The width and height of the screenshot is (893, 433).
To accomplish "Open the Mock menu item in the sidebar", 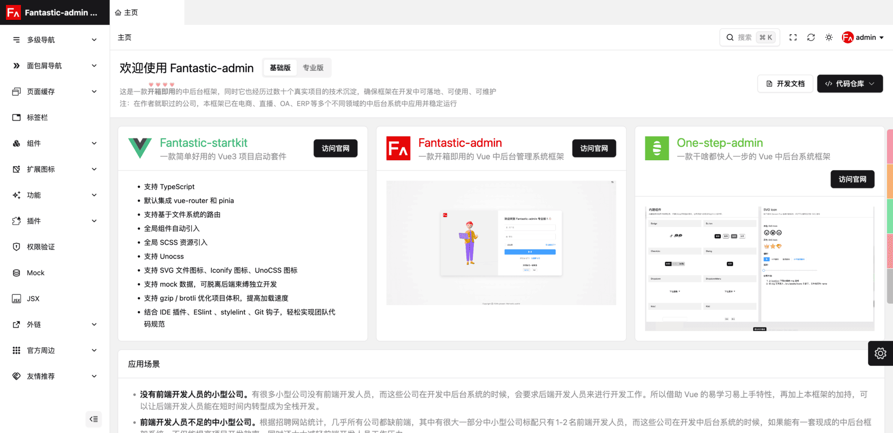I will coord(35,273).
